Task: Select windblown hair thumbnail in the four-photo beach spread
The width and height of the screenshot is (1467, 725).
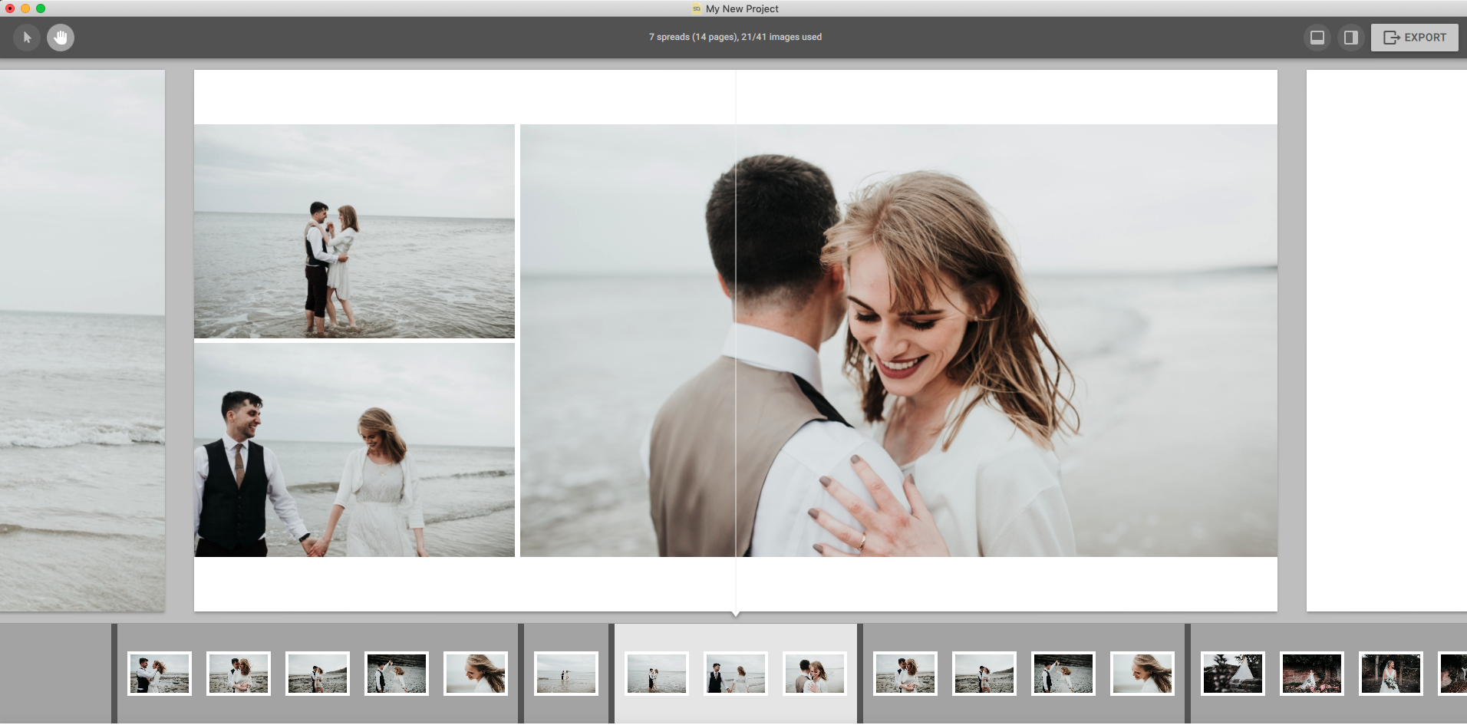Action: [1142, 674]
